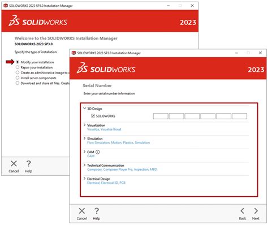Viewport: 268px width, 225px height.
Task: Expand the Electrical Design section
Action: point(84,179)
